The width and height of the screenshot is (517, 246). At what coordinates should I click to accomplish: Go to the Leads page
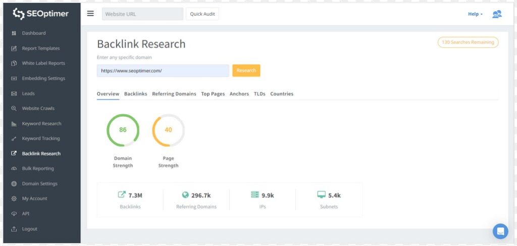(28, 93)
